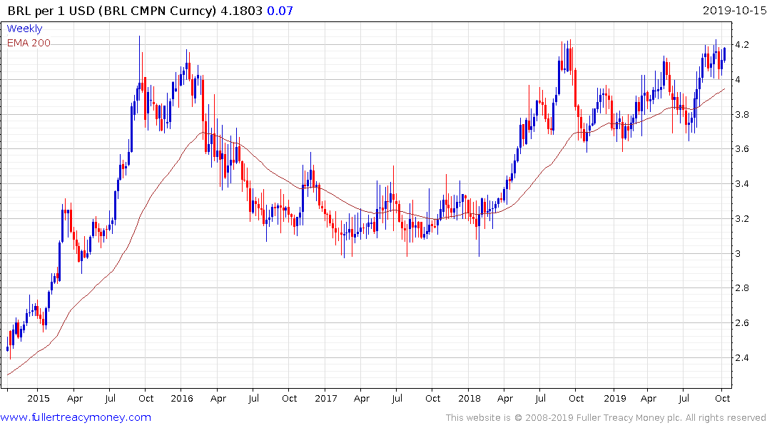Click the copyright notice text
The height and width of the screenshot is (428, 767).
tap(606, 418)
